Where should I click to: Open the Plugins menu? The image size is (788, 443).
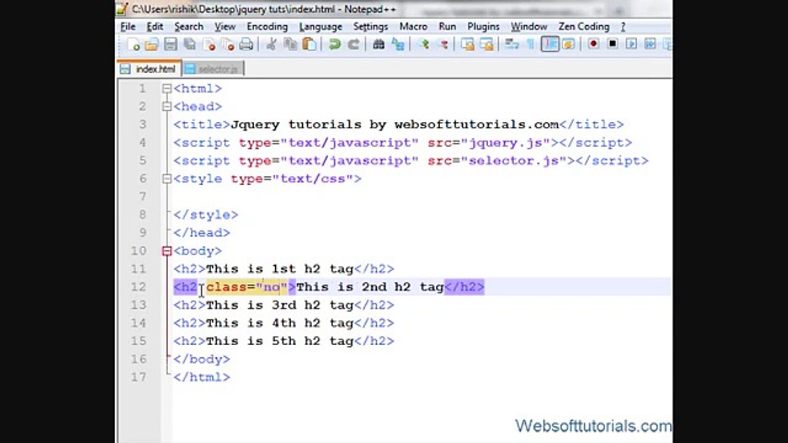pyautogui.click(x=484, y=26)
